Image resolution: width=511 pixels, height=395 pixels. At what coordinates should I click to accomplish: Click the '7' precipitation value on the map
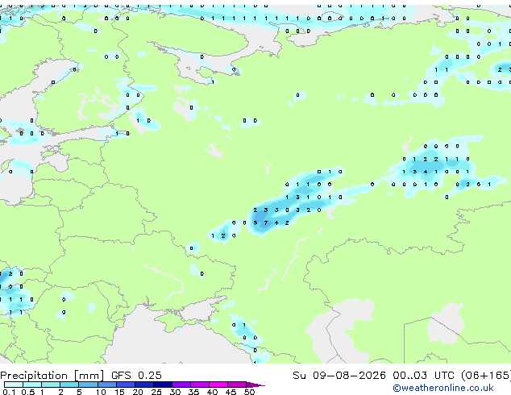click(x=266, y=223)
